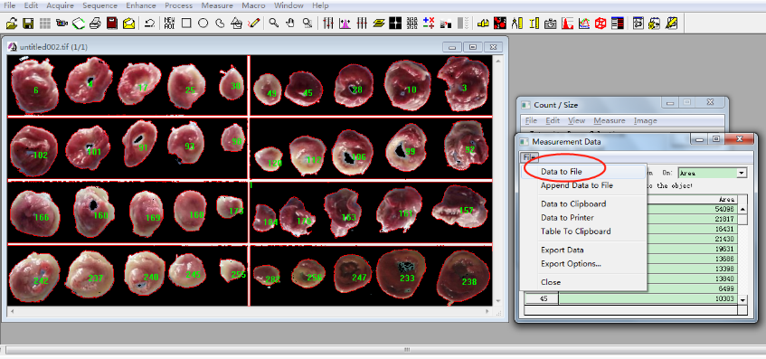The image size is (766, 359).
Task: Select the rectangular AOI tool
Action: coord(186,23)
